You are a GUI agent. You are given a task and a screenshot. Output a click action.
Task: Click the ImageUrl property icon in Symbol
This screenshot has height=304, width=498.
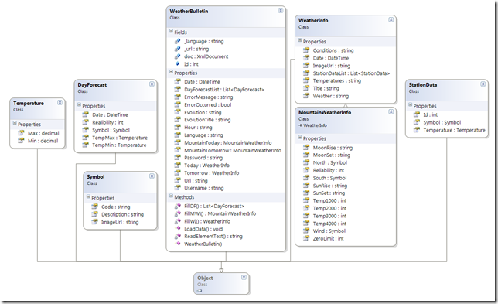point(94,222)
